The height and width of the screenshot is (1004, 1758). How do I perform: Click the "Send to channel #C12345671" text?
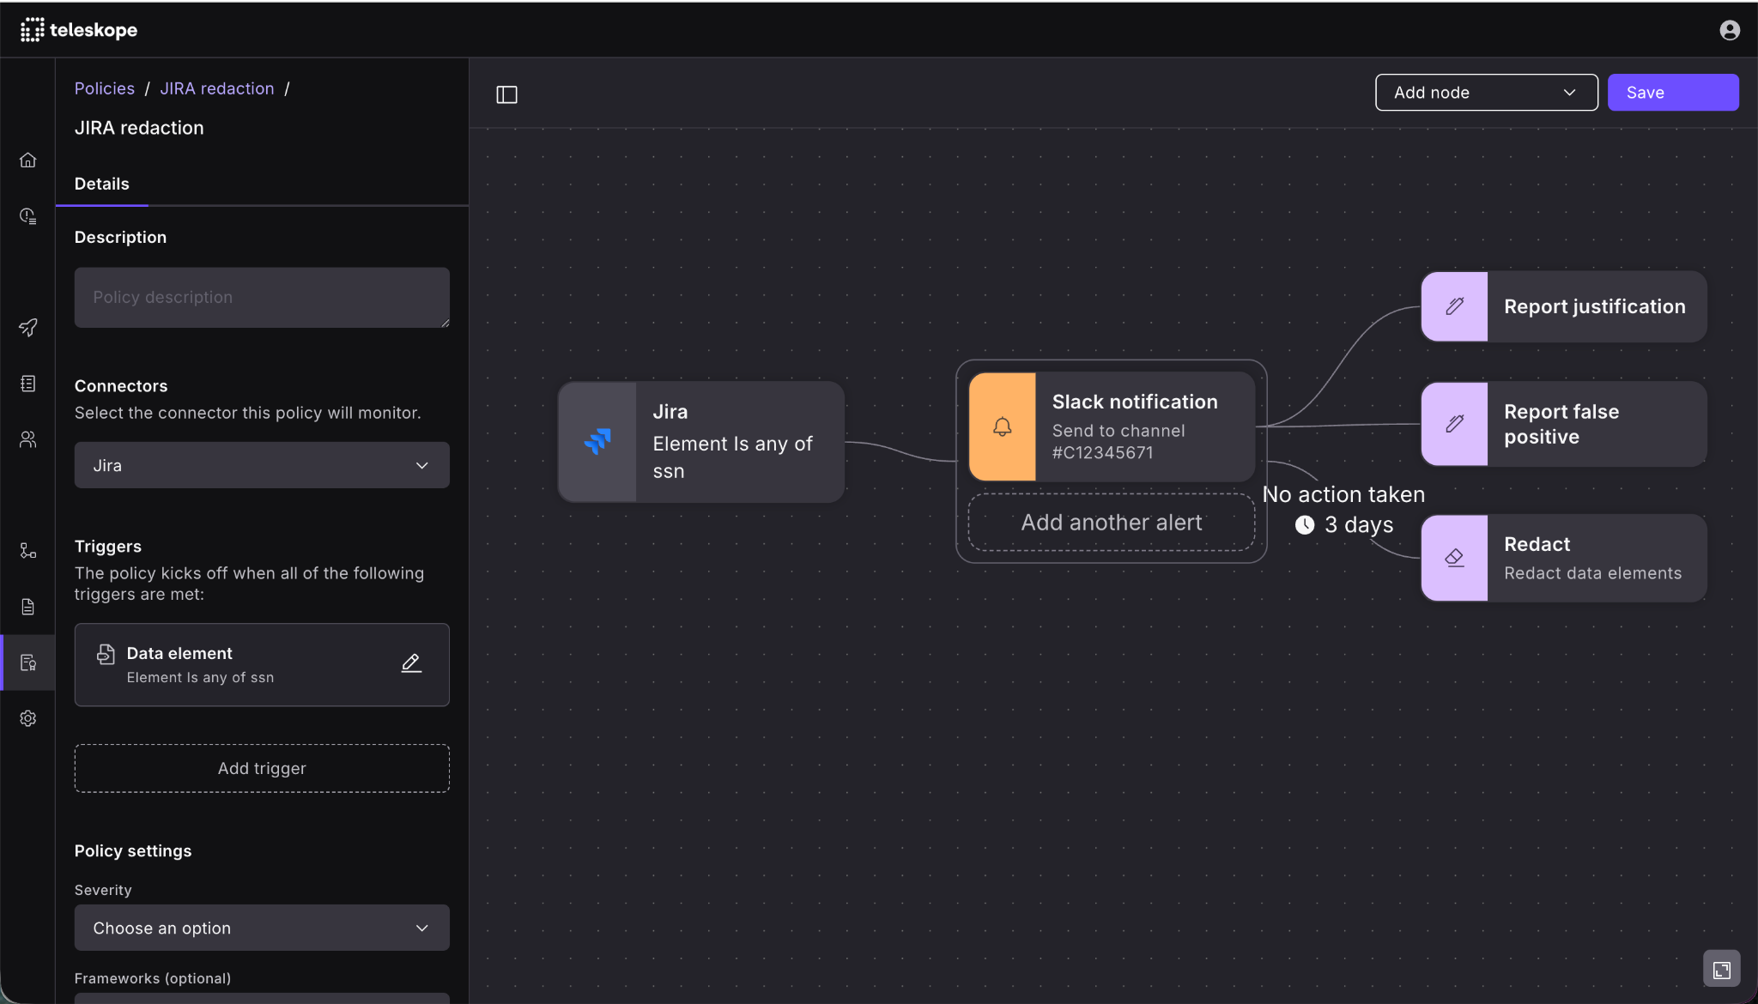(1118, 442)
